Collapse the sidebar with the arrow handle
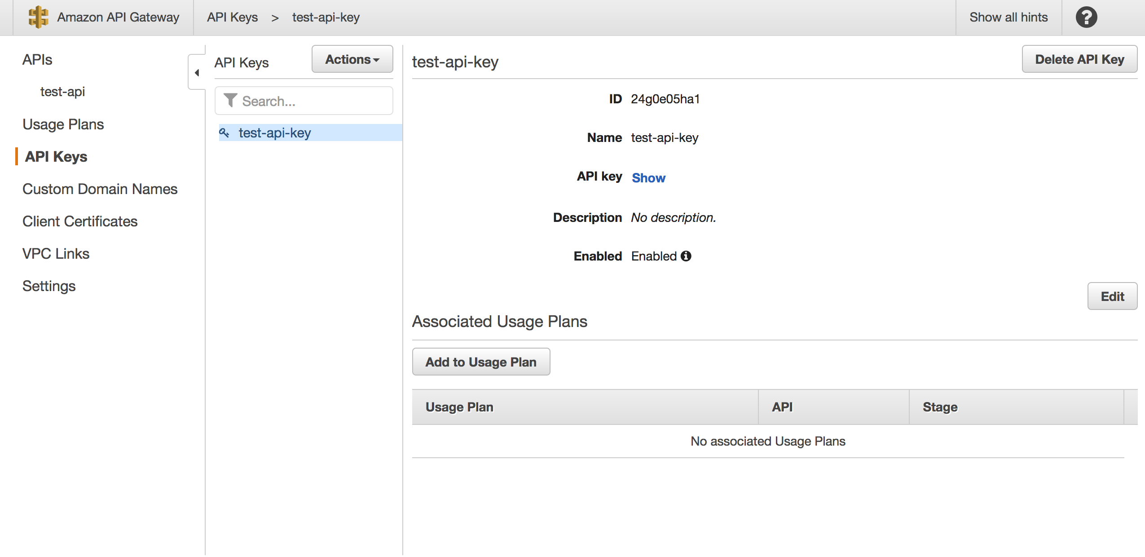1145x557 pixels. [x=197, y=72]
